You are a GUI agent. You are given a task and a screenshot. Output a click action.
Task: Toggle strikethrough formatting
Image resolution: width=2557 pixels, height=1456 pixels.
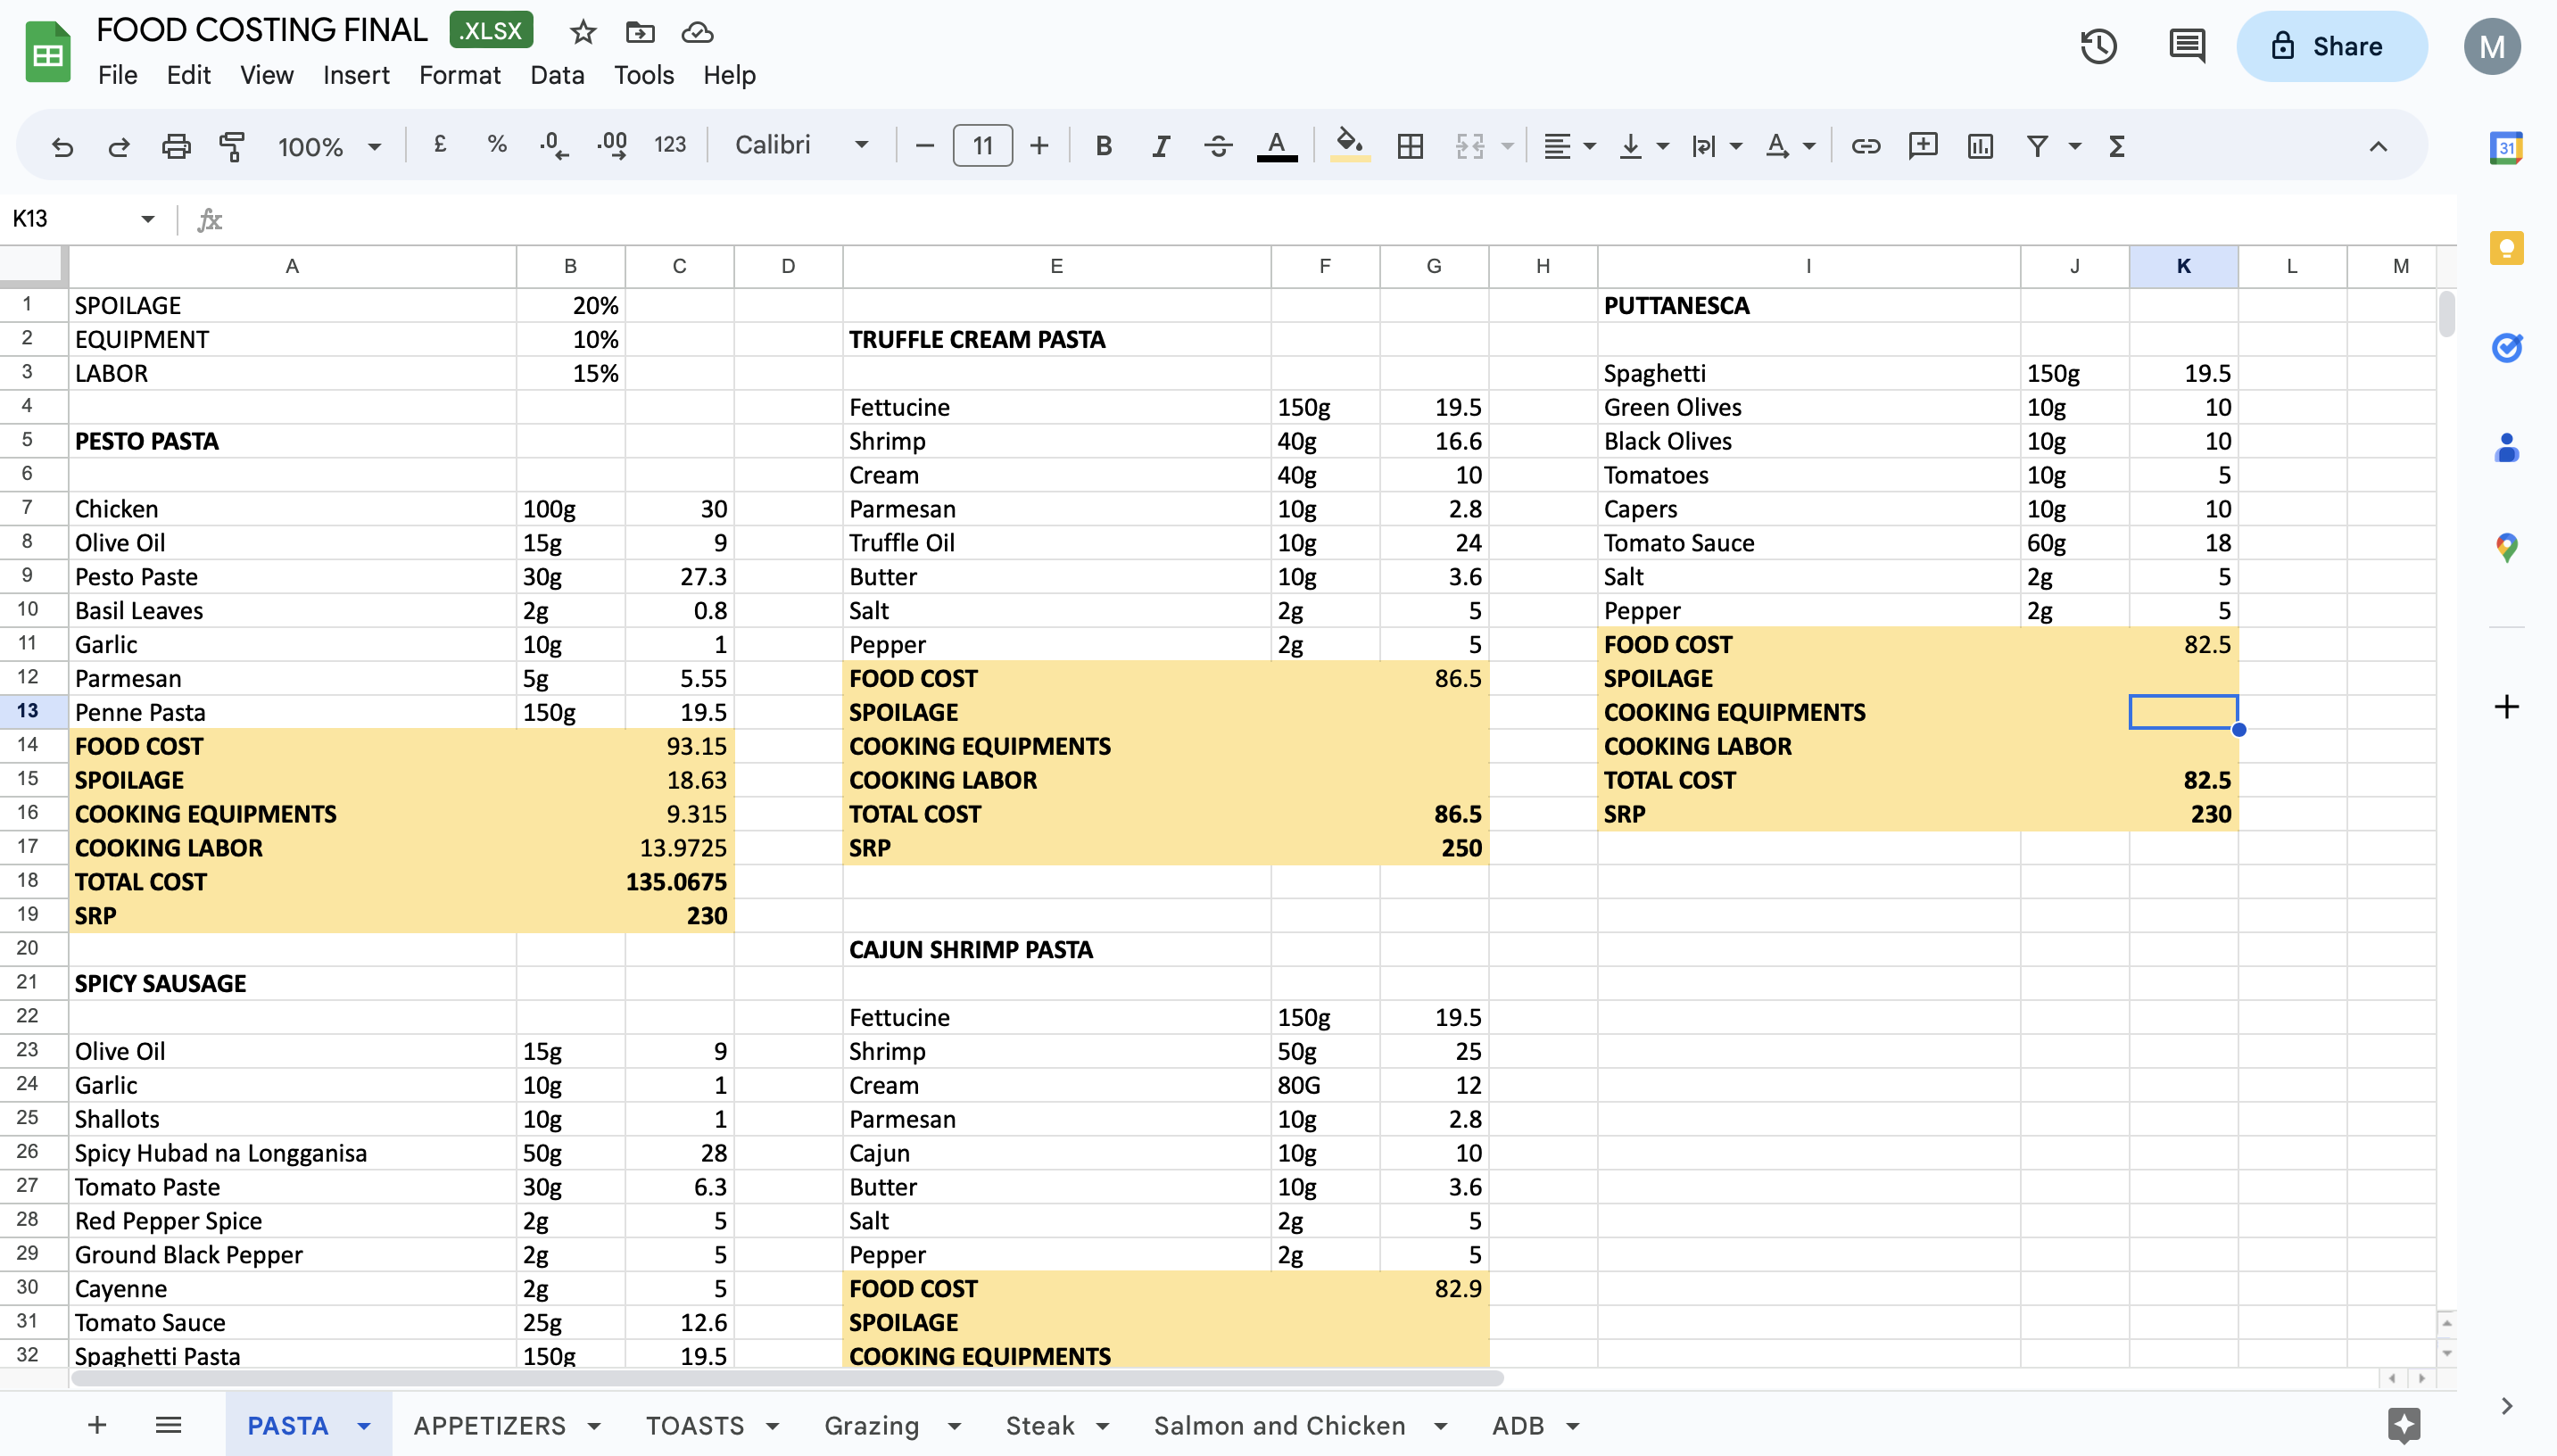[1217, 147]
